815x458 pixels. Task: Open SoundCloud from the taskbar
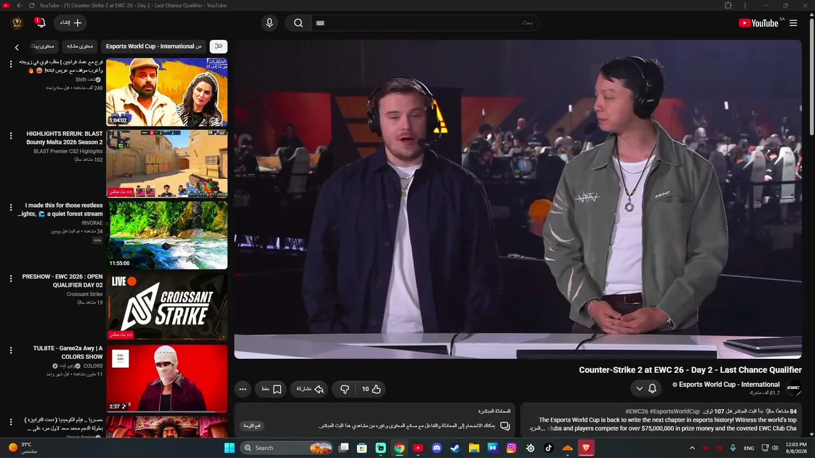[x=567, y=448]
